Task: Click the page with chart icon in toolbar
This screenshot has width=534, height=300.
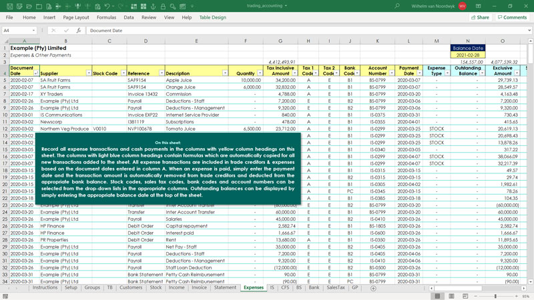Action: (x=49, y=7)
